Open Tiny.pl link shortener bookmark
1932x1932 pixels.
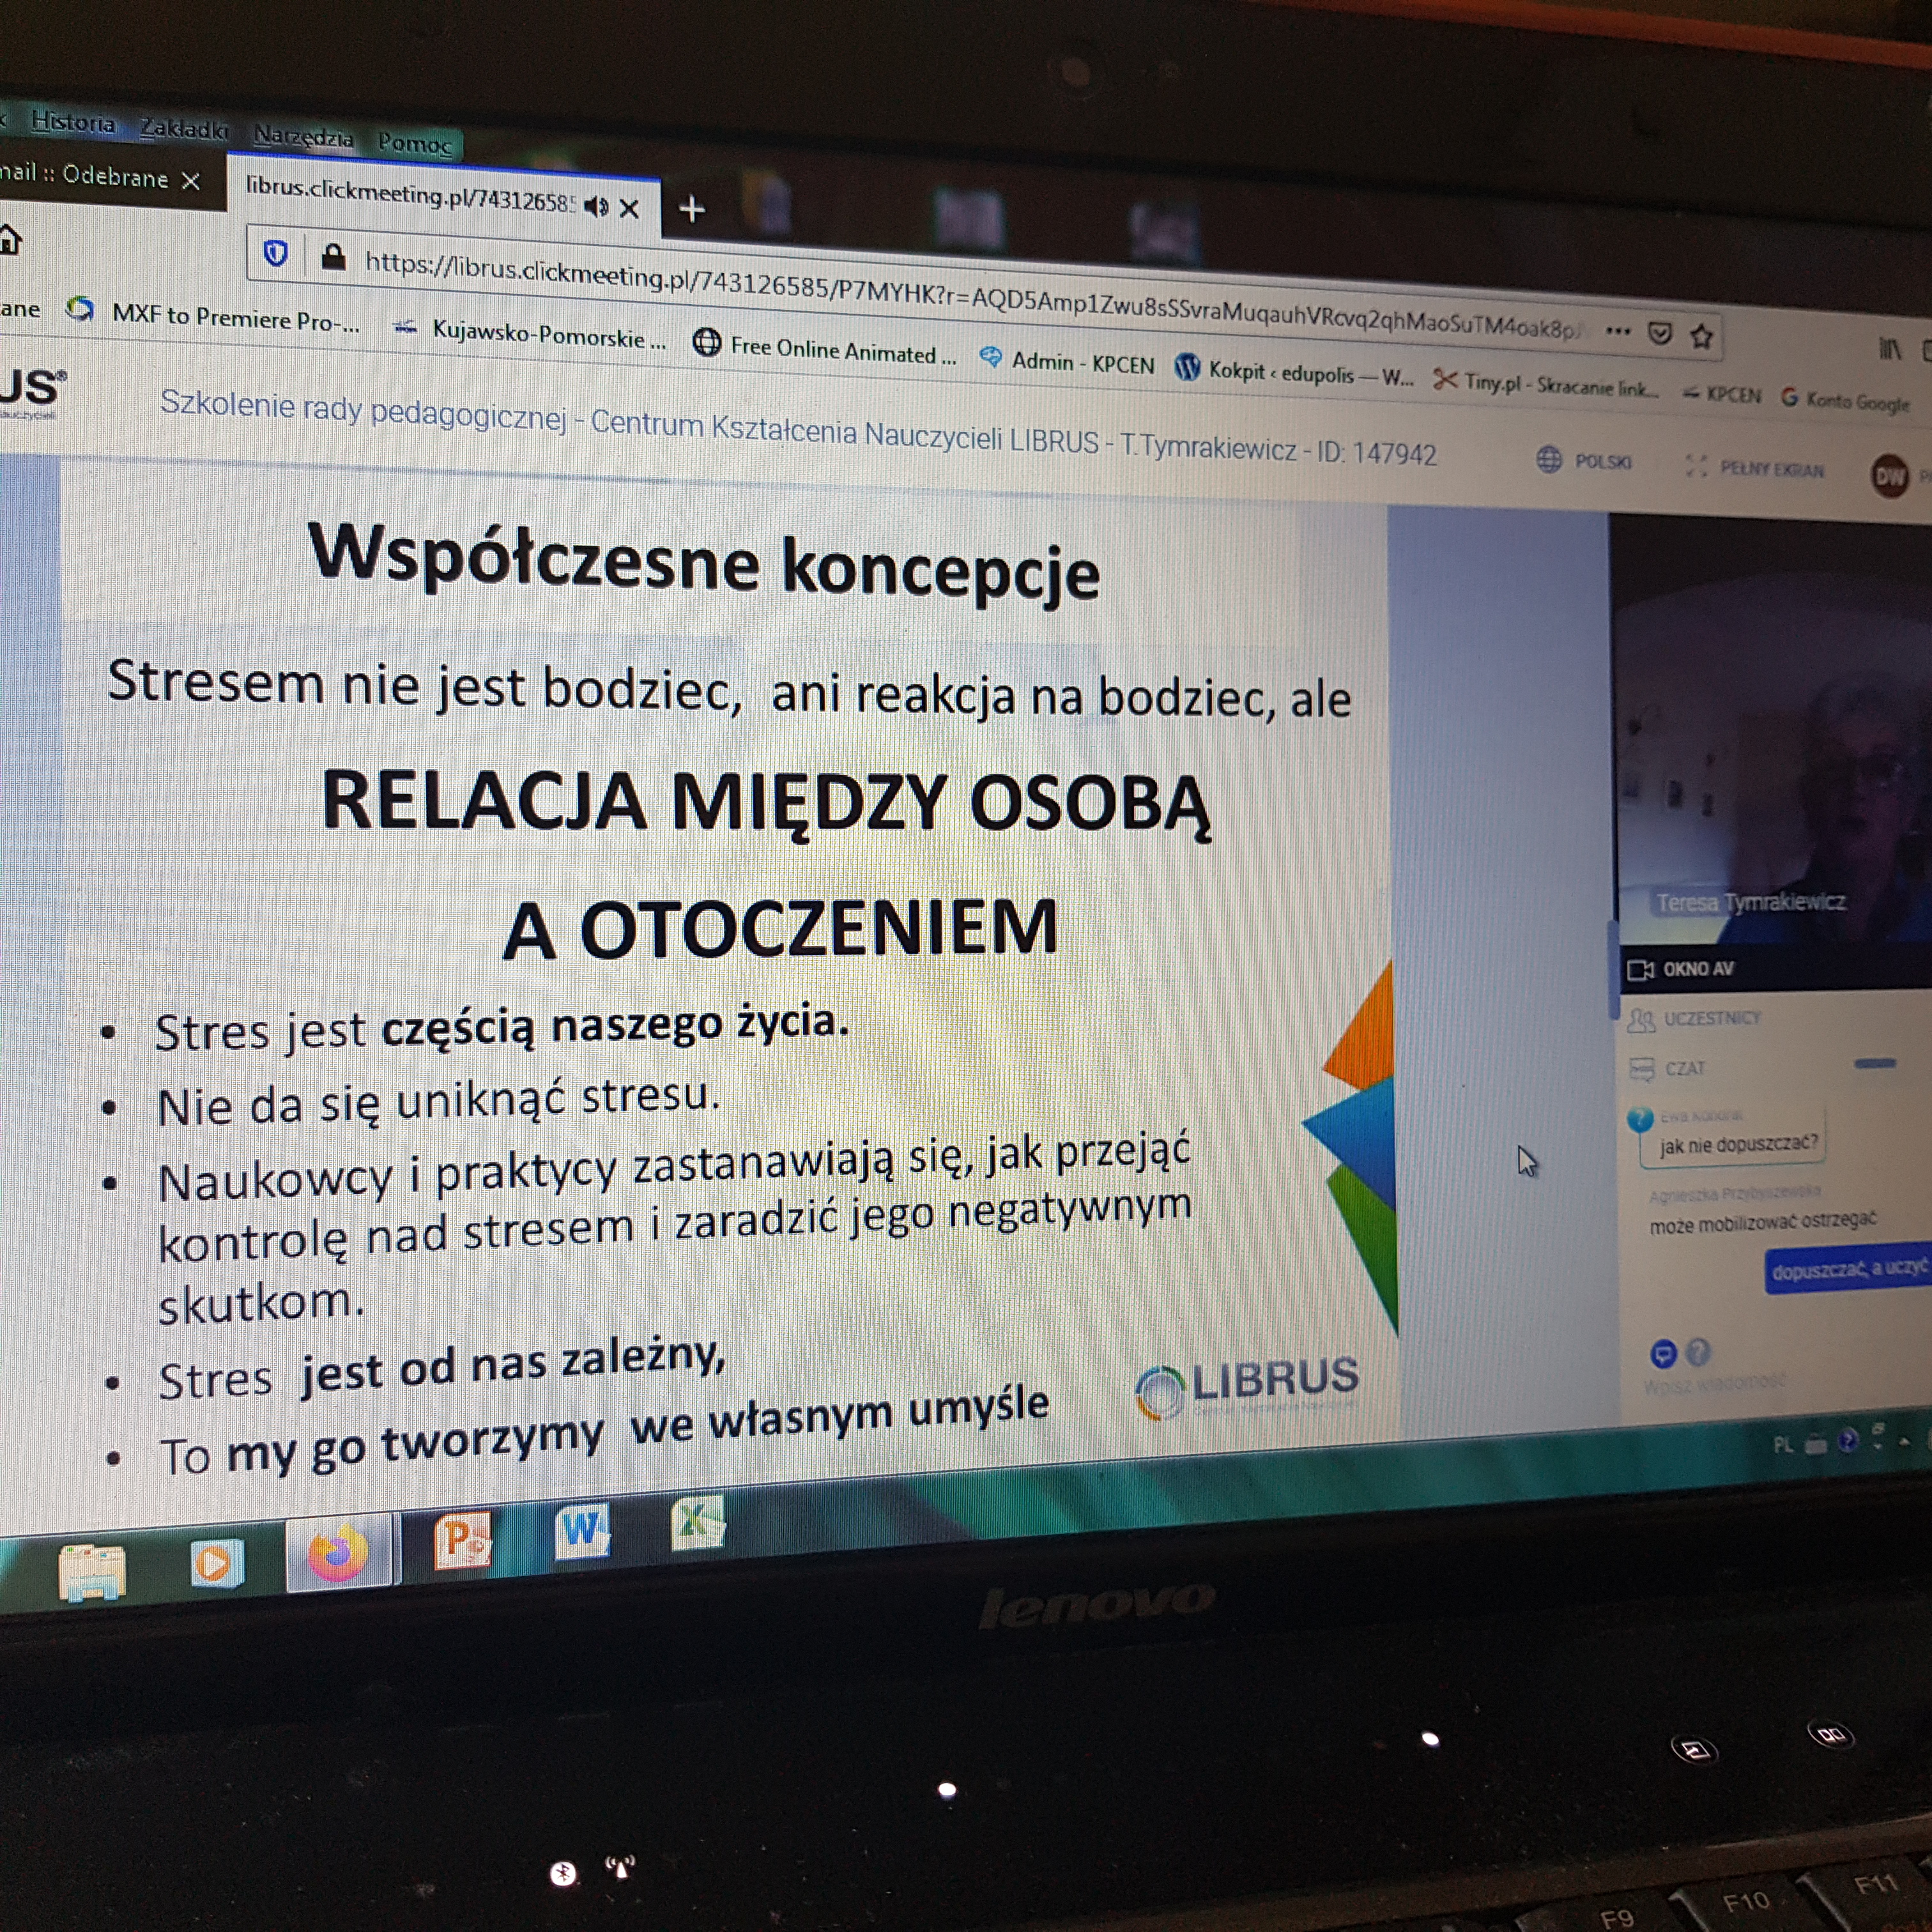pyautogui.click(x=1546, y=384)
